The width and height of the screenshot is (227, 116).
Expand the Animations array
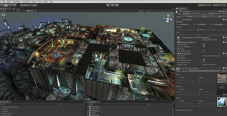[176, 58]
